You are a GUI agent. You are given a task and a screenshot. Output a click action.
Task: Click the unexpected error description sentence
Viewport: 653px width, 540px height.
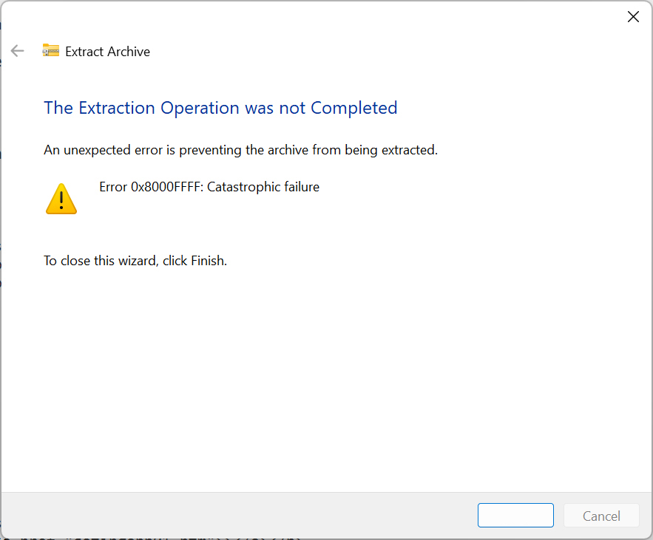240,150
